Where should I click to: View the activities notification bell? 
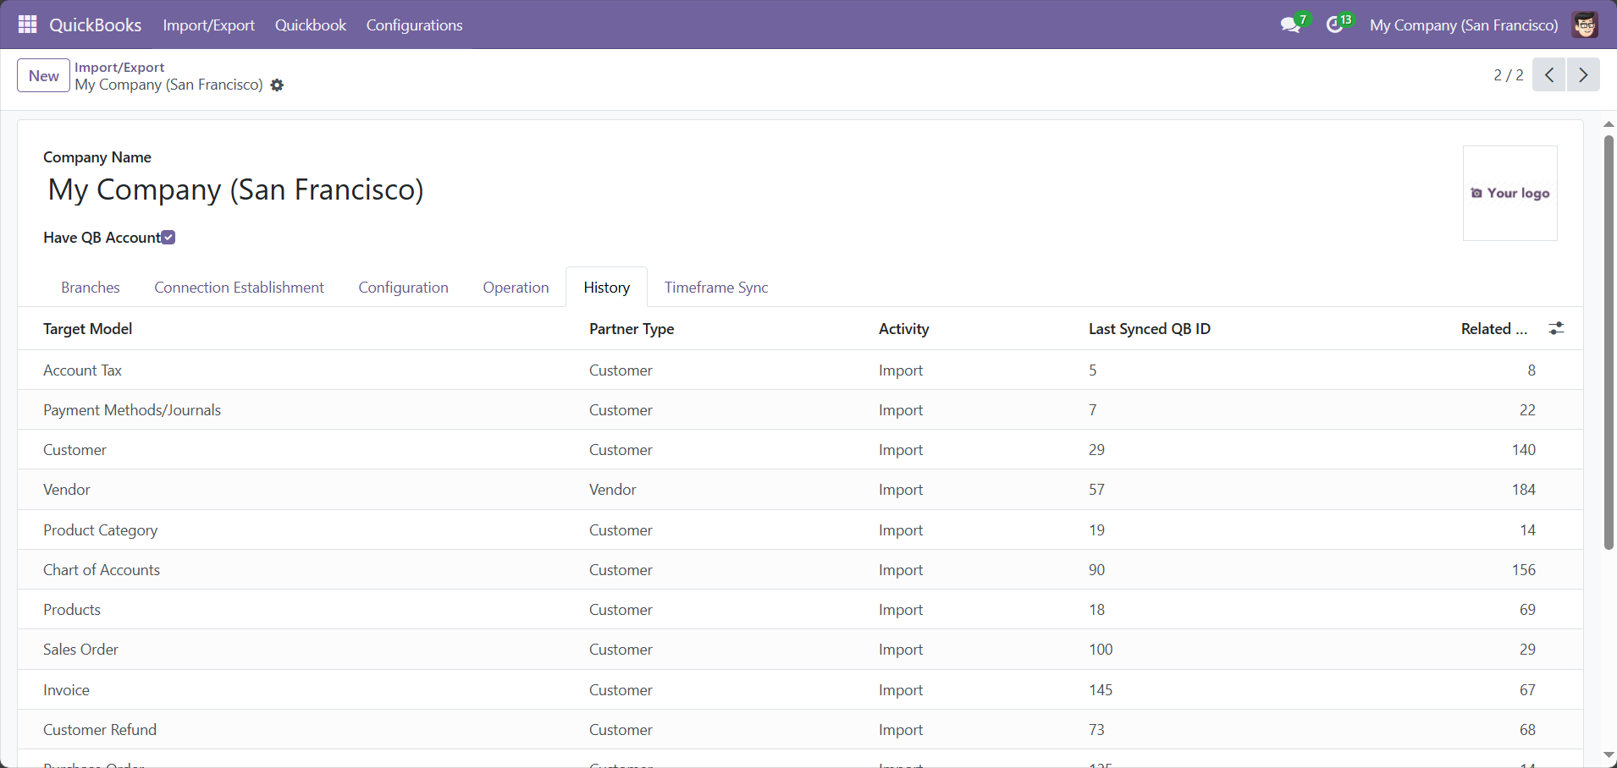1336,25
